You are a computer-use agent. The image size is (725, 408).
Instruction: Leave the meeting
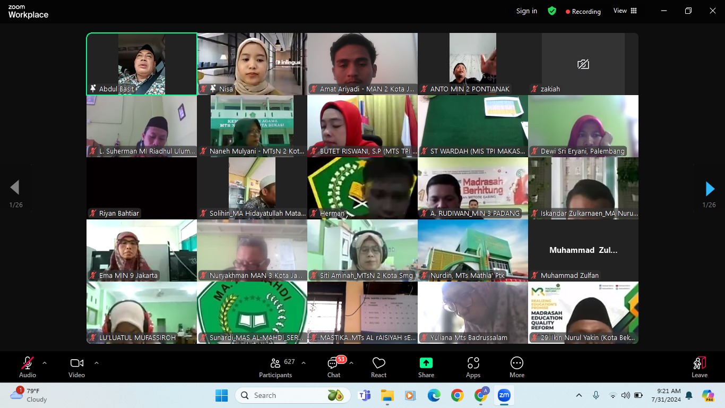[x=699, y=367]
